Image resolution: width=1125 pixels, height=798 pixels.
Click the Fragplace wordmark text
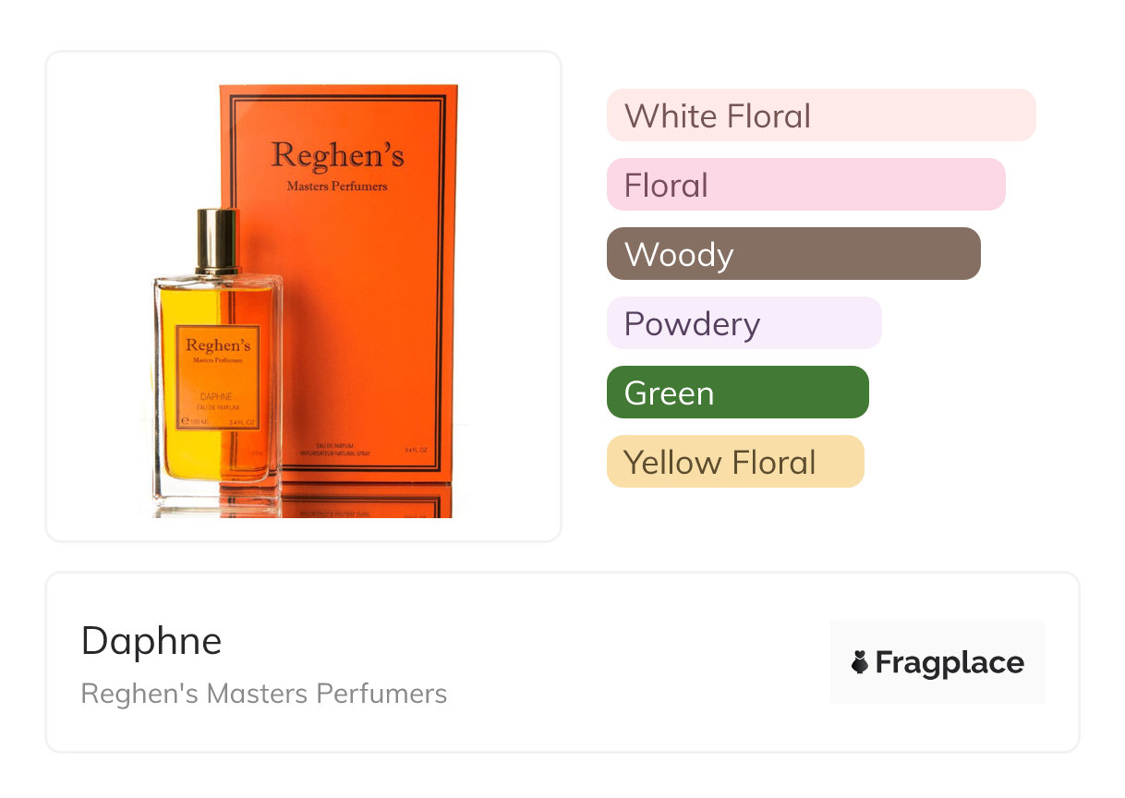tap(950, 663)
